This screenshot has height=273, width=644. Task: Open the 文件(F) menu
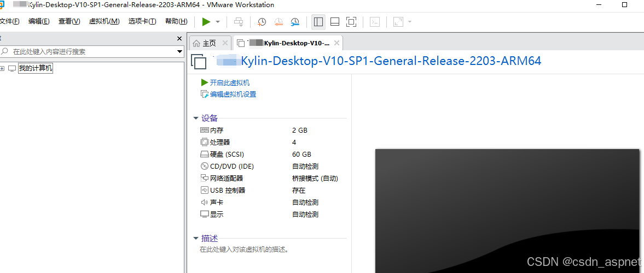(x=9, y=22)
